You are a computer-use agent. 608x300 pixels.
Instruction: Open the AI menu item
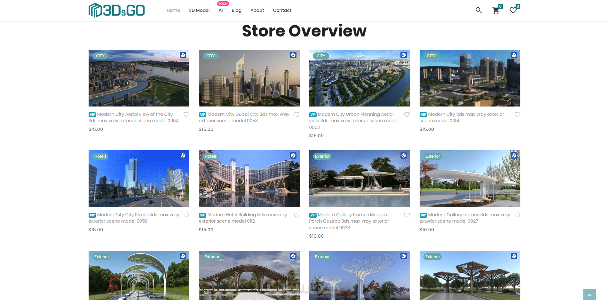[x=220, y=10]
